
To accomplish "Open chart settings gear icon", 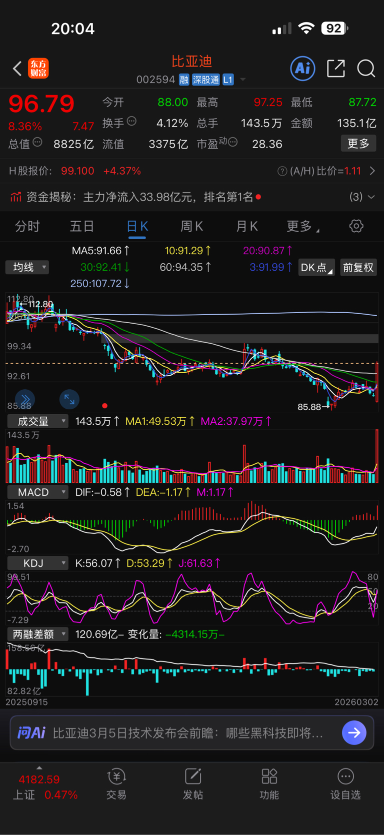I will (x=356, y=226).
